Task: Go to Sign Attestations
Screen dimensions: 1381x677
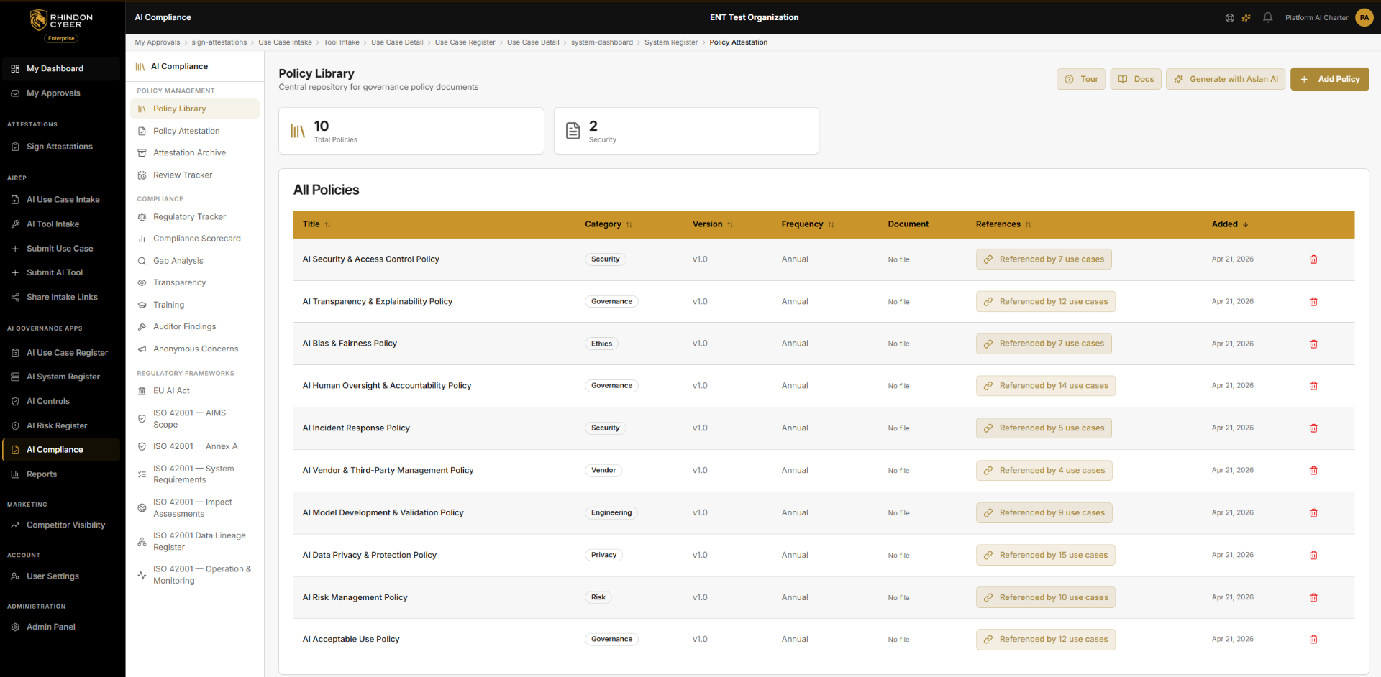Action: (x=61, y=147)
